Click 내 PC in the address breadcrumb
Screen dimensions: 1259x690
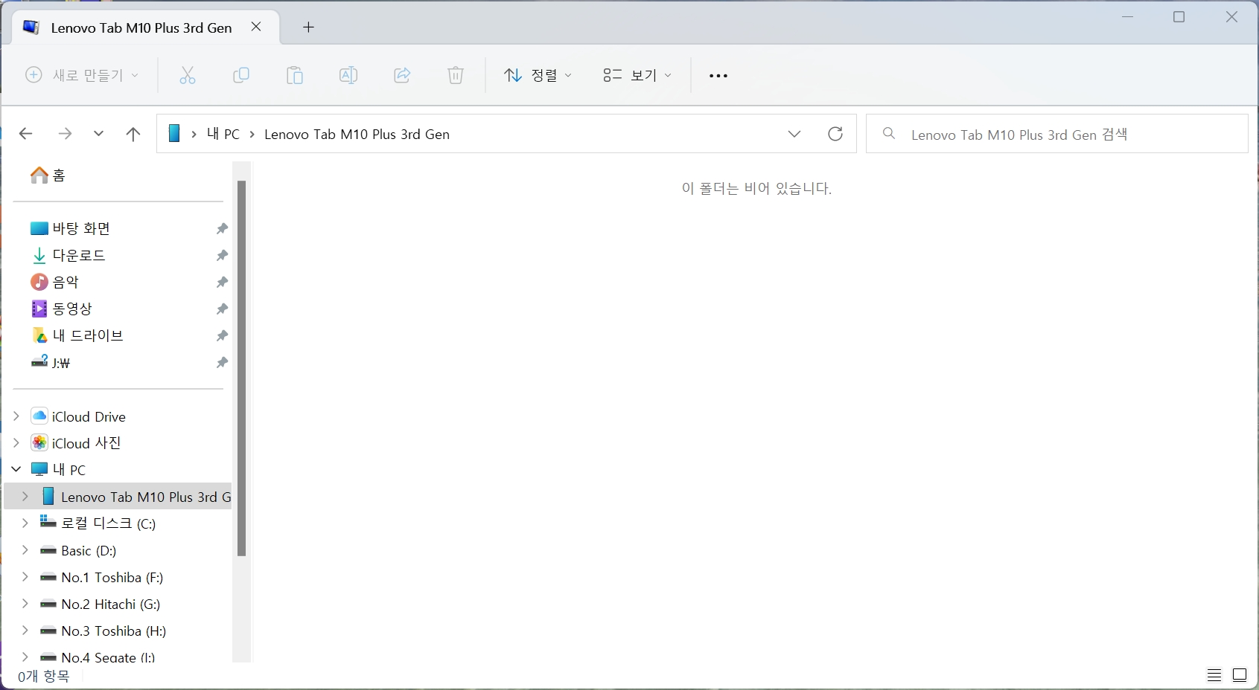click(223, 134)
